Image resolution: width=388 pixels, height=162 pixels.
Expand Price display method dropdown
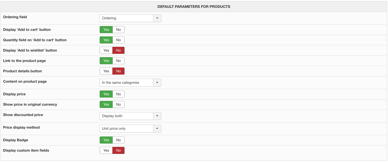157,129
